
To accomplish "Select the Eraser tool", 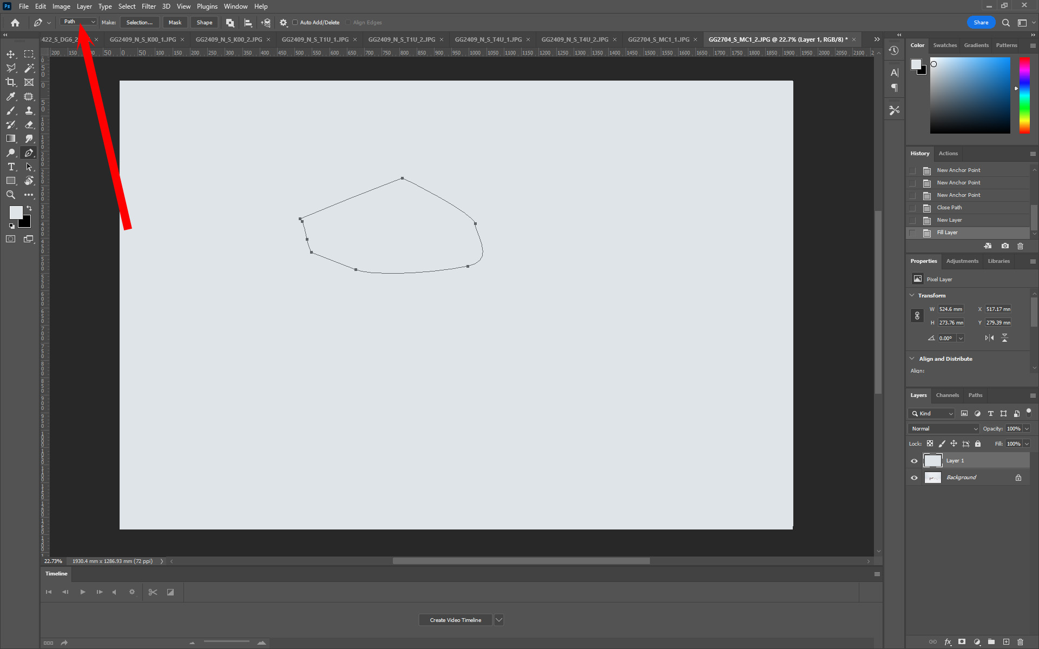I will click(29, 124).
